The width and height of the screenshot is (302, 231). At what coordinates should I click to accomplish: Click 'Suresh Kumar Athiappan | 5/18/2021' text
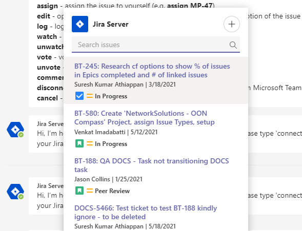click(x=125, y=226)
